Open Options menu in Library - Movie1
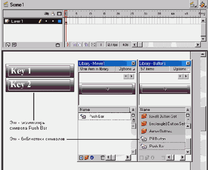The width and height of the screenshot is (208, 170). (125, 69)
